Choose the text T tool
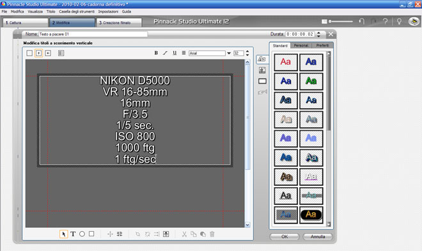The width and height of the screenshot is (422, 251). click(73, 234)
